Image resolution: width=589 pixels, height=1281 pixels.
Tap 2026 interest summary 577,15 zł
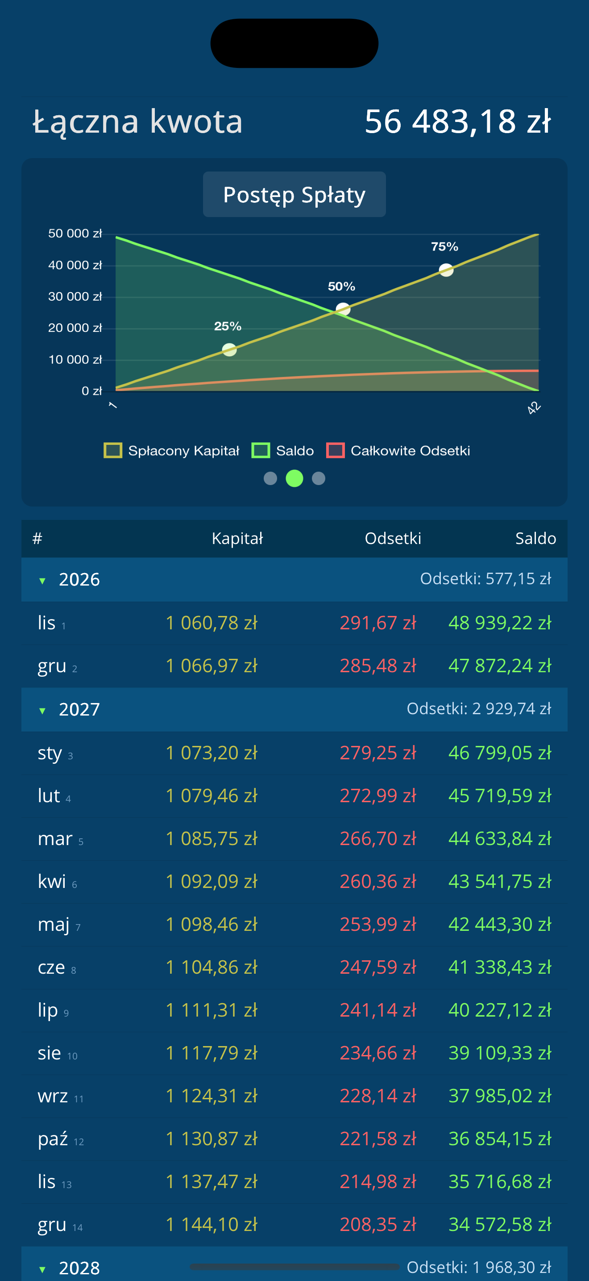[x=485, y=579]
